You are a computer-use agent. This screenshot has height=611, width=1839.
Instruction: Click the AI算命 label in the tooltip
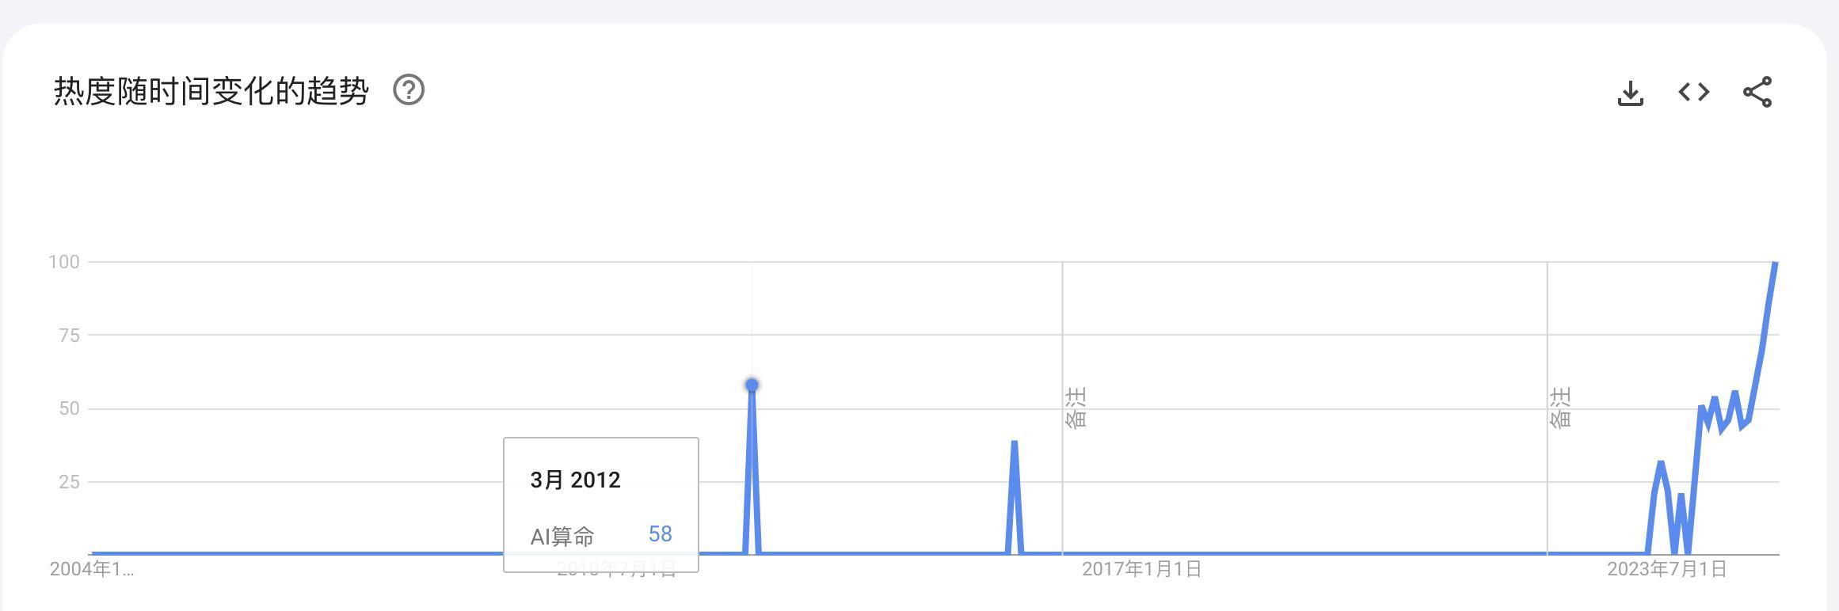562,537
